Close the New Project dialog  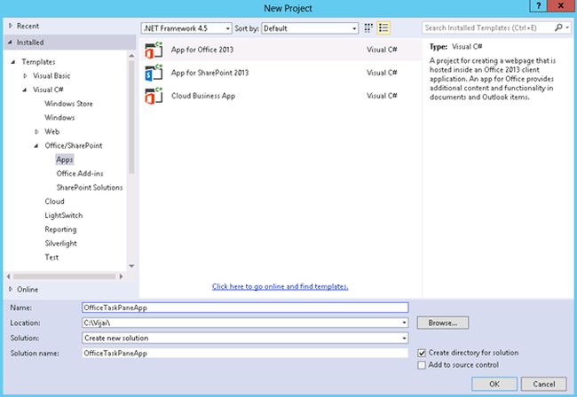pyautogui.click(x=561, y=6)
